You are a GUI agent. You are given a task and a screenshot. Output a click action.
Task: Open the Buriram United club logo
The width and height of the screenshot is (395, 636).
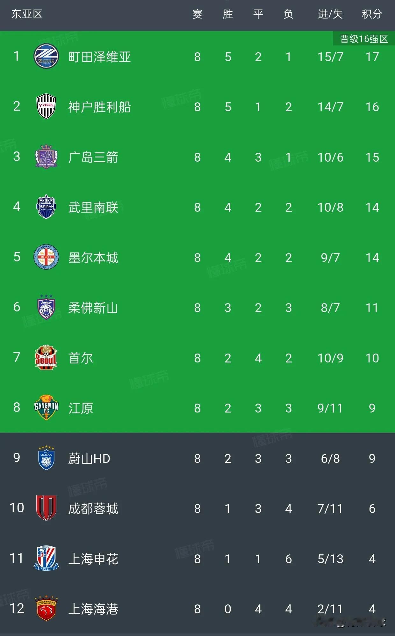click(x=46, y=207)
